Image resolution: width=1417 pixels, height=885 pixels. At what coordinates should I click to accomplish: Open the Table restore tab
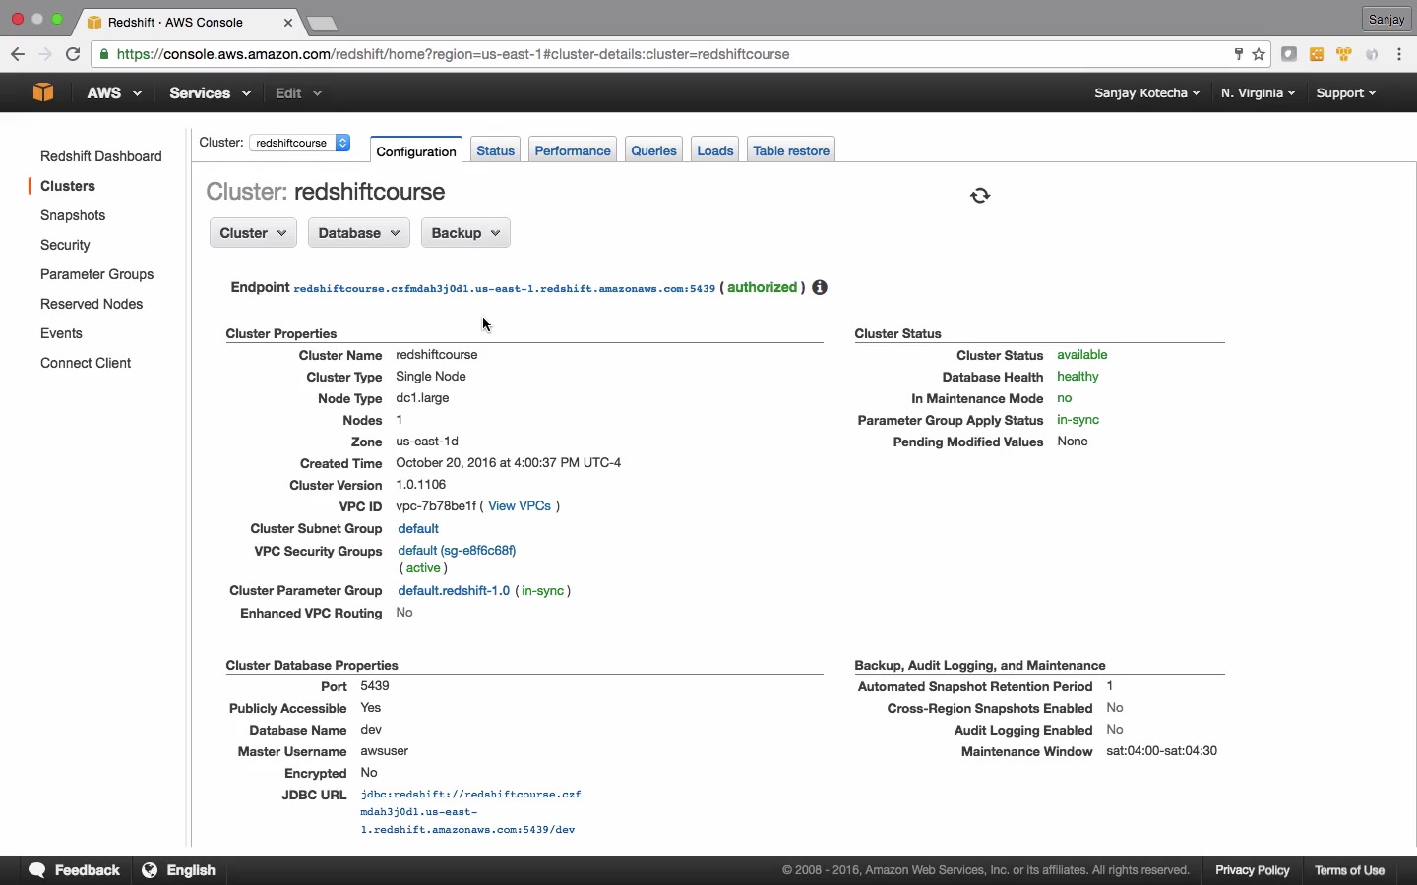point(791,150)
